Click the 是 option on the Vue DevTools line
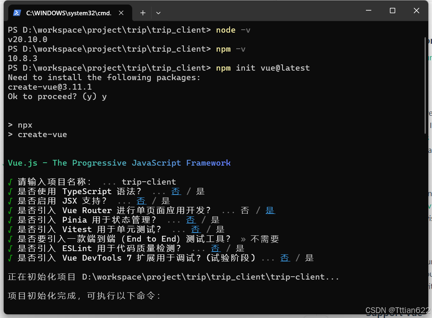This screenshot has width=432, height=318. pyautogui.click(x=309, y=258)
